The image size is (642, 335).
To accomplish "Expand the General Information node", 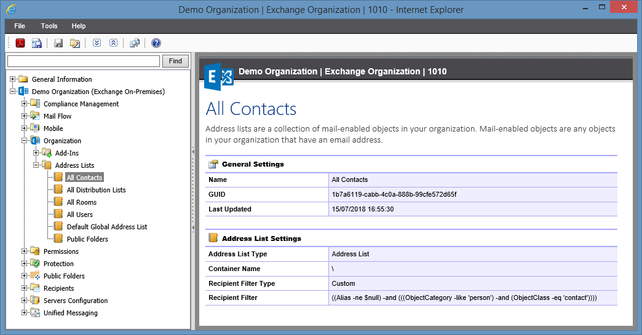I will click(x=13, y=79).
